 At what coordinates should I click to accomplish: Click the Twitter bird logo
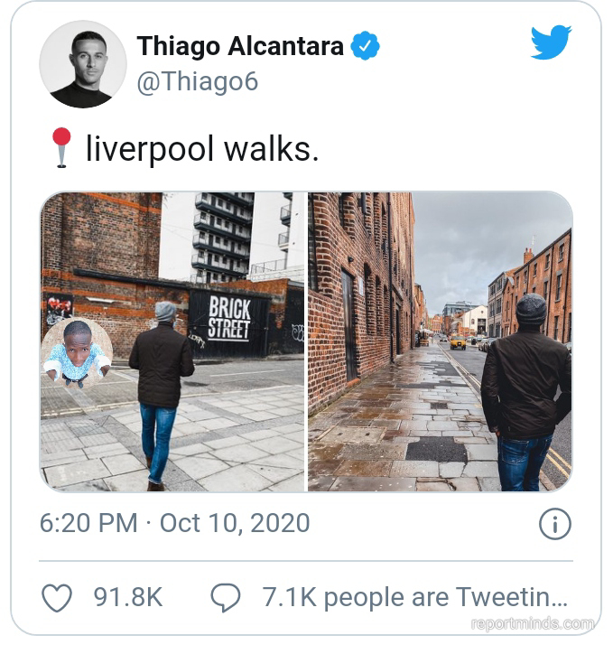551,42
